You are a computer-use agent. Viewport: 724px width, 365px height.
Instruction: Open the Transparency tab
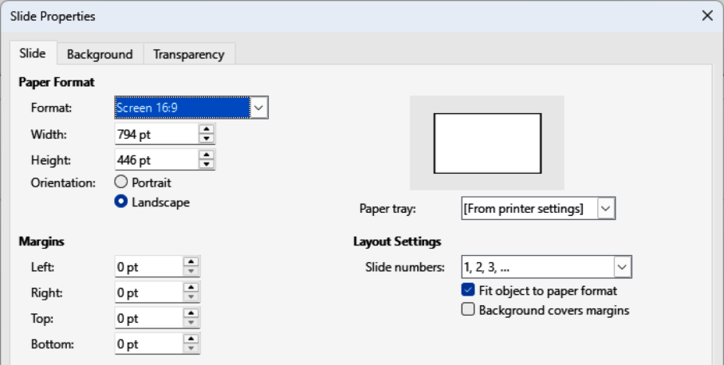tap(189, 54)
